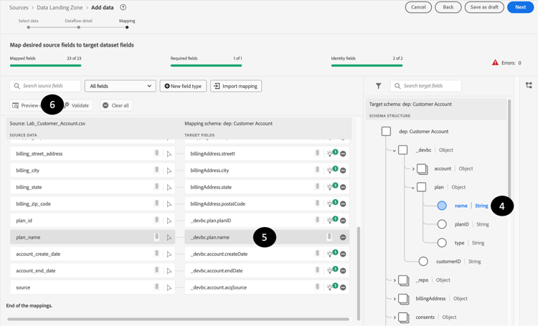538x326 pixels.
Task: Click Import mapping button
Action: pos(236,86)
